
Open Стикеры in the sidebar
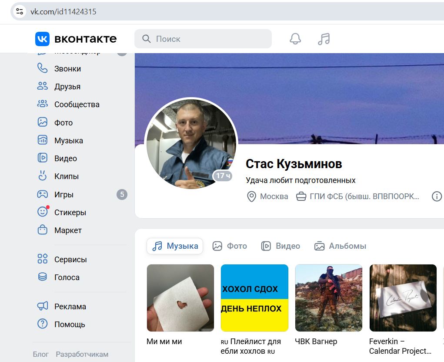coord(70,213)
